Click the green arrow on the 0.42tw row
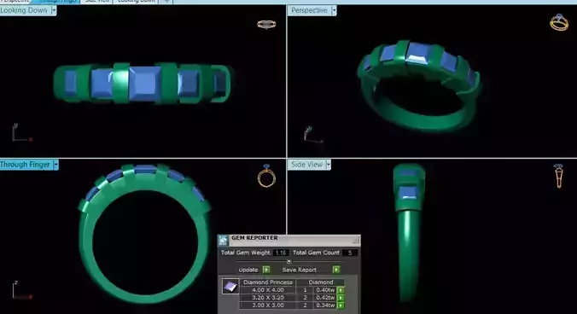The image size is (577, 314). point(341,298)
